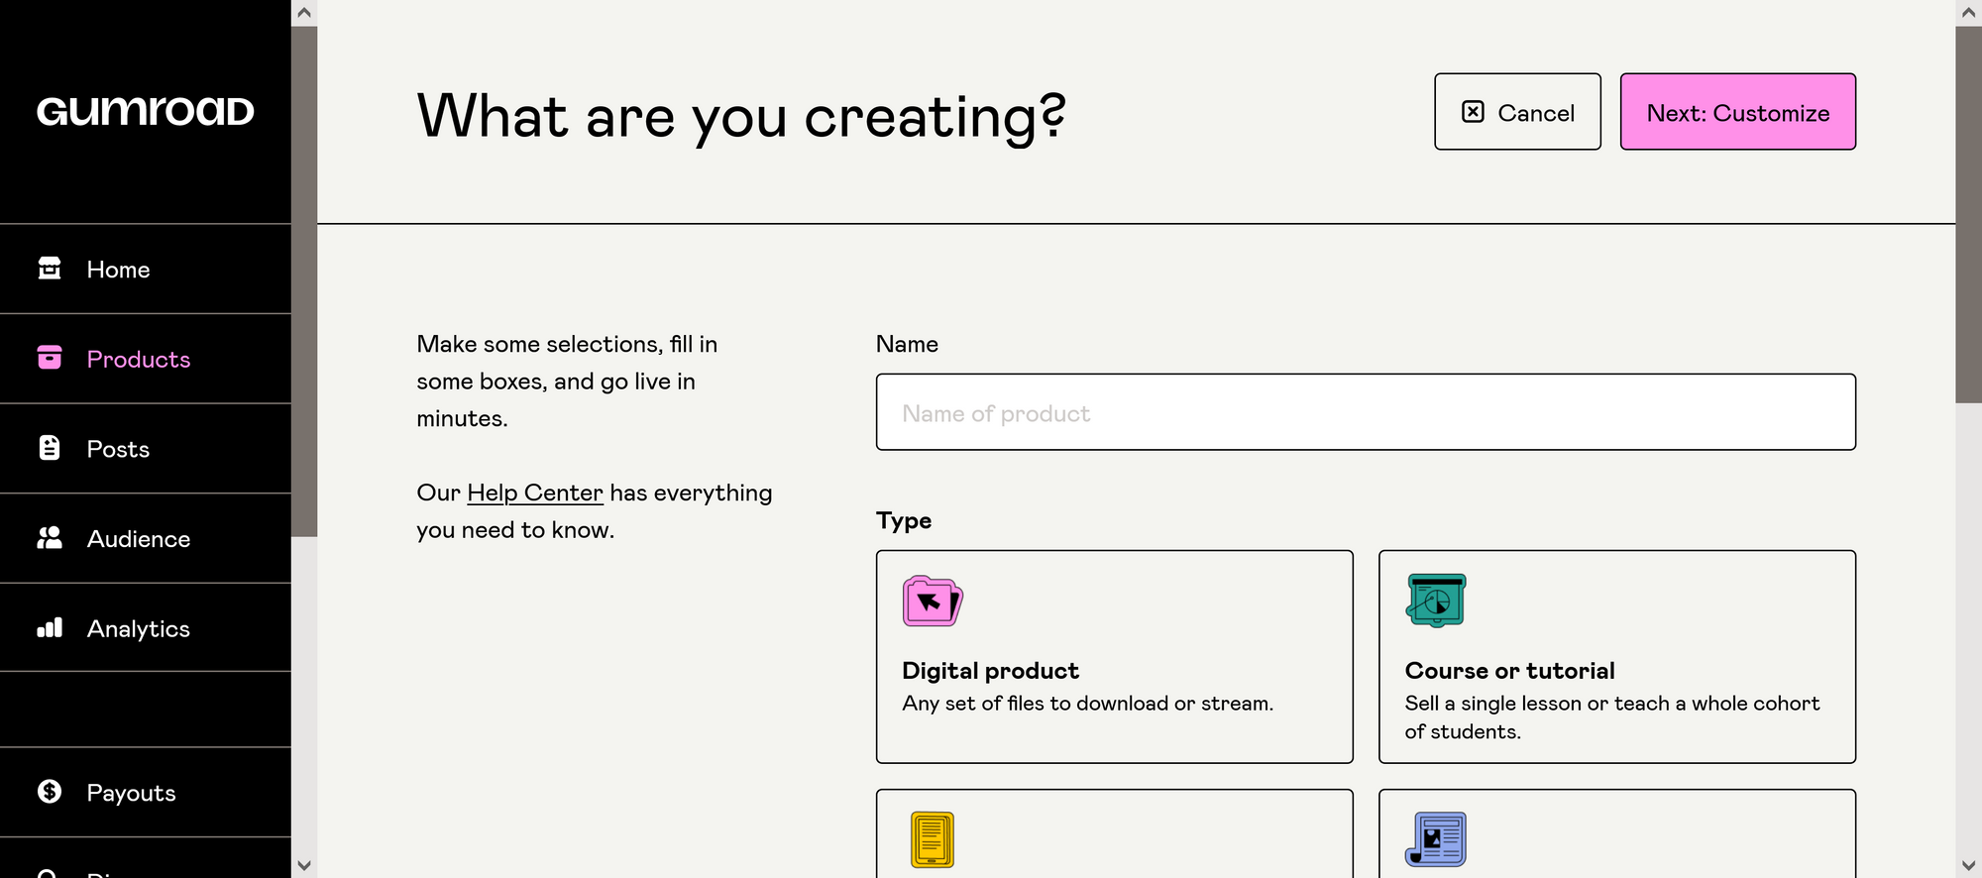Click the Gumroad logo
This screenshot has height=878, width=1982.
click(x=146, y=111)
